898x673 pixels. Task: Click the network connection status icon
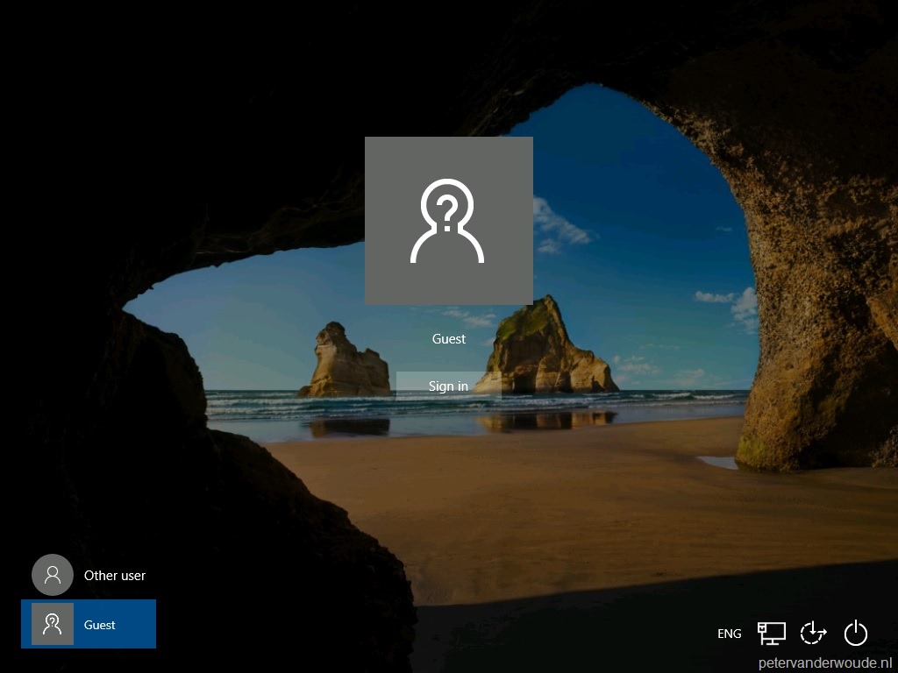click(773, 631)
